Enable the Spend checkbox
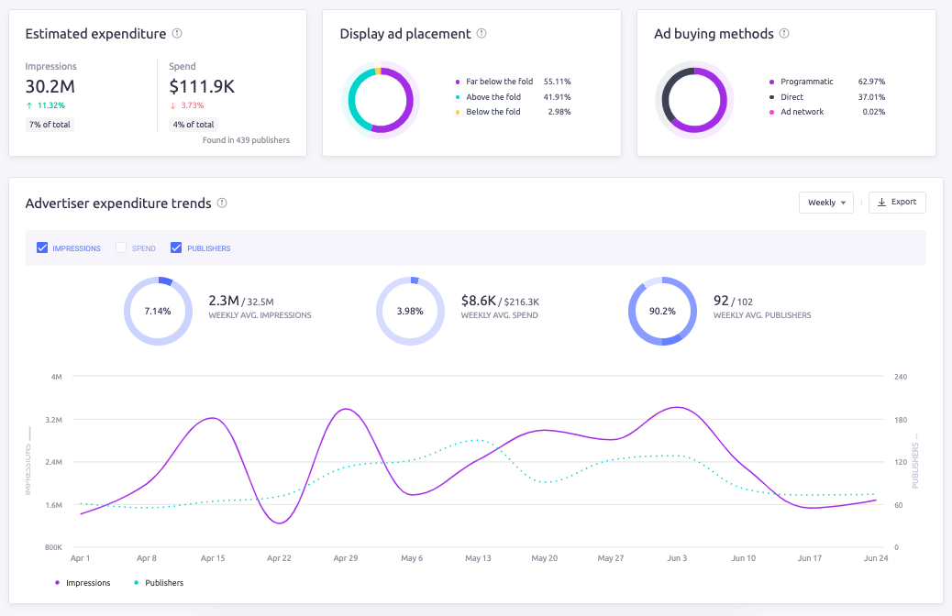 [x=121, y=247]
